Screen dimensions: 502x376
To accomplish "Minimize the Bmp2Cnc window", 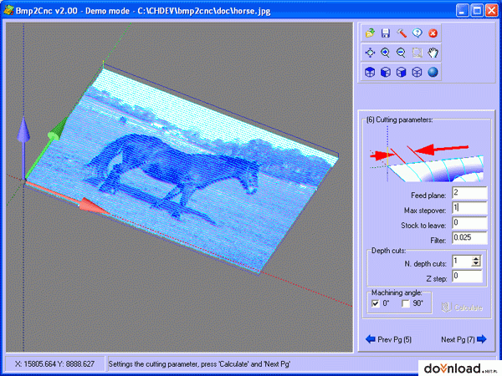I will 462,11.
